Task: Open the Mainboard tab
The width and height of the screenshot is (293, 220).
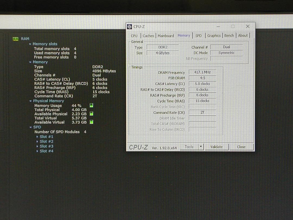Action: point(166,36)
